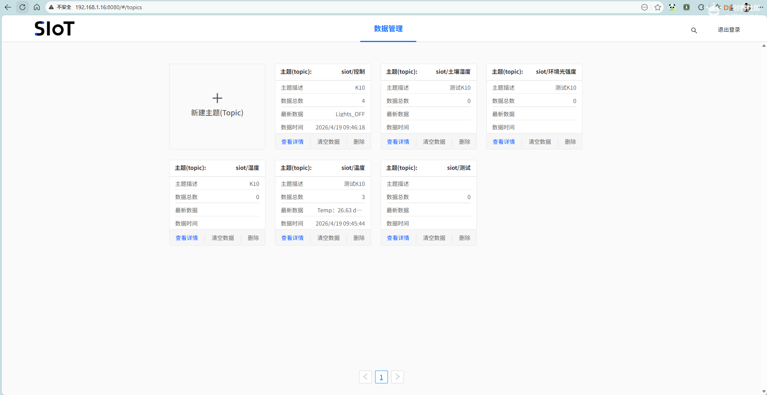
Task: Open the search panel via magnifier icon
Action: (x=693, y=30)
